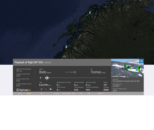The width and height of the screenshot is (154, 130).
Task: Click the STA column header
Action: (89, 93)
